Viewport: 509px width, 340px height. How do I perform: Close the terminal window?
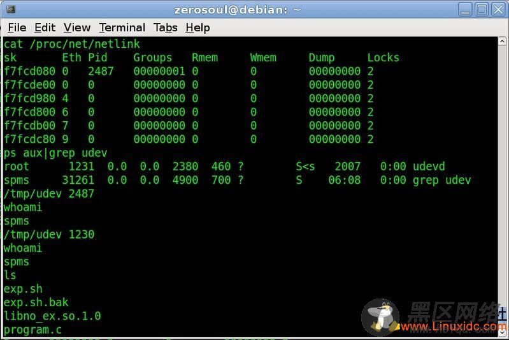[498, 10]
